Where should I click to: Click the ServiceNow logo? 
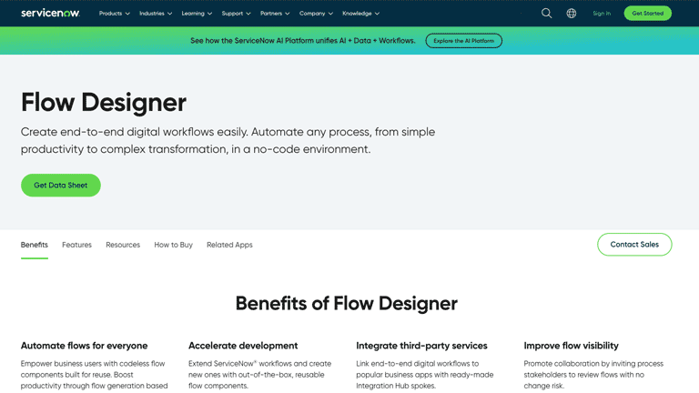[x=50, y=13]
